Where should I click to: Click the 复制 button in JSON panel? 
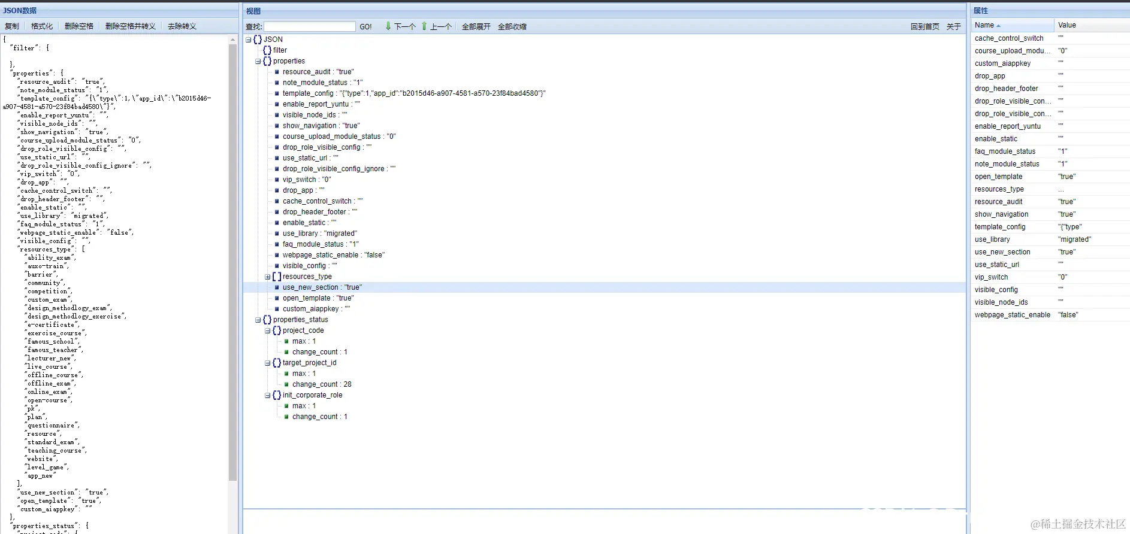[12, 26]
